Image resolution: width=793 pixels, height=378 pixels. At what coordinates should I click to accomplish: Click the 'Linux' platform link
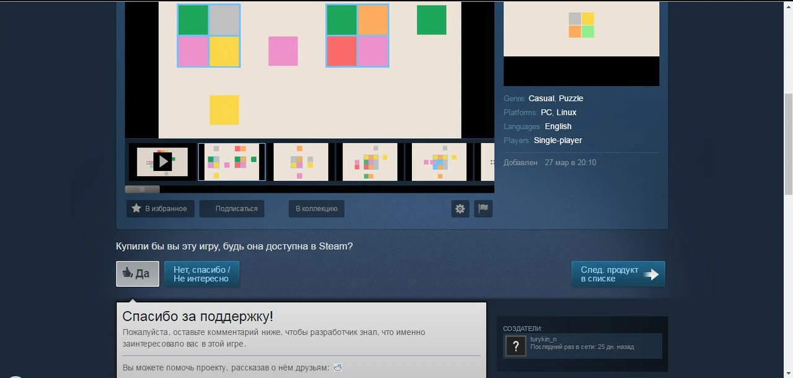(x=566, y=113)
